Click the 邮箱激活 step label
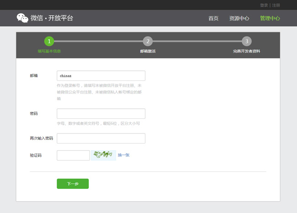 148,51
